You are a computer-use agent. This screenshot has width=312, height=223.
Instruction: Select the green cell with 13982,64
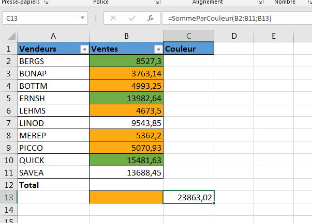point(126,98)
